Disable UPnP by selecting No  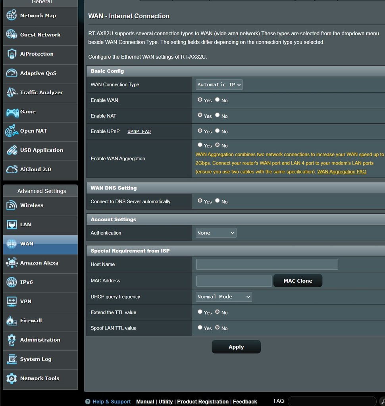218,131
